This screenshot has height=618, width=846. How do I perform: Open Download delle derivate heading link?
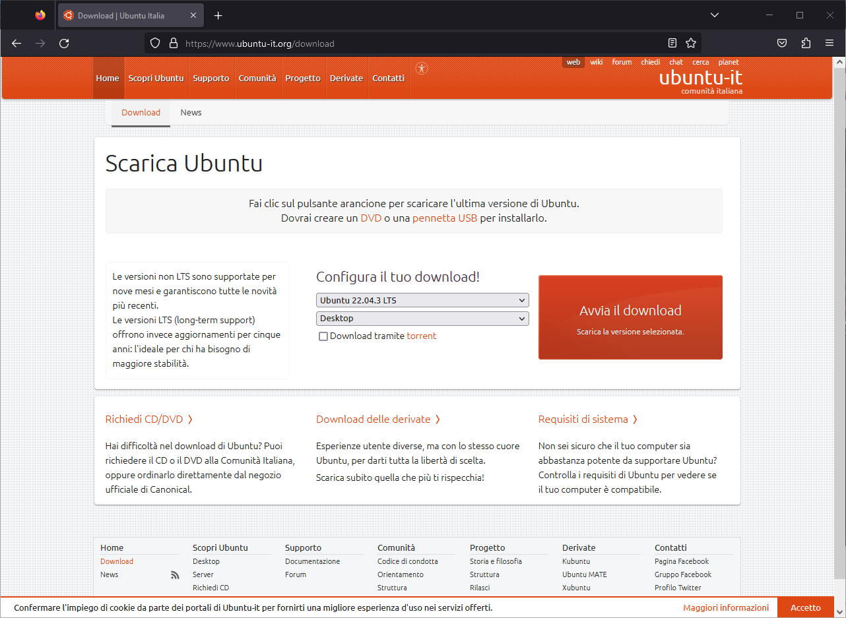[x=378, y=419]
